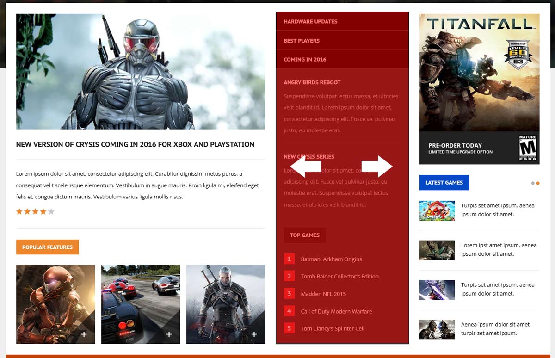Viewport: 555px width, 358px height.
Task: Click the "Limited Time Upgrade Option" text
Action: [x=460, y=152]
